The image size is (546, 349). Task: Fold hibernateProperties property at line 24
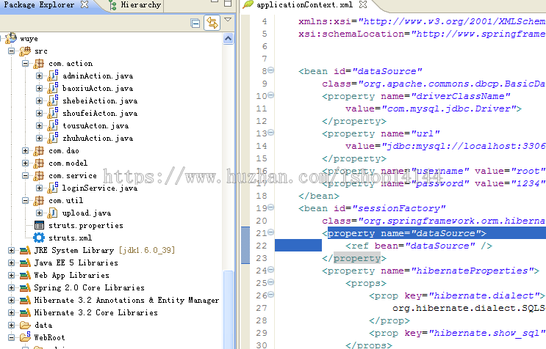(x=270, y=270)
